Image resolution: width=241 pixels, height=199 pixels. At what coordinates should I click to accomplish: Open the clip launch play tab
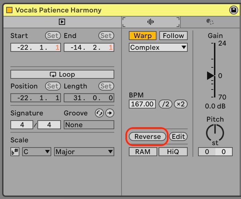(x=62, y=22)
